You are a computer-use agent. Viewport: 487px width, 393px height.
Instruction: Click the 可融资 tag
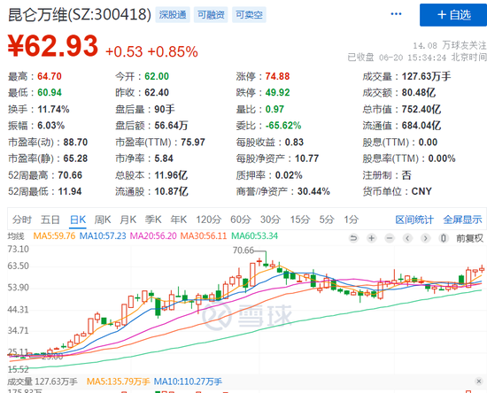tap(211, 14)
